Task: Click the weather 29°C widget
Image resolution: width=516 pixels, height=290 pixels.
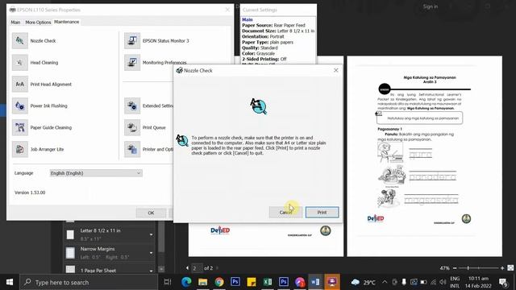Action: 364,282
